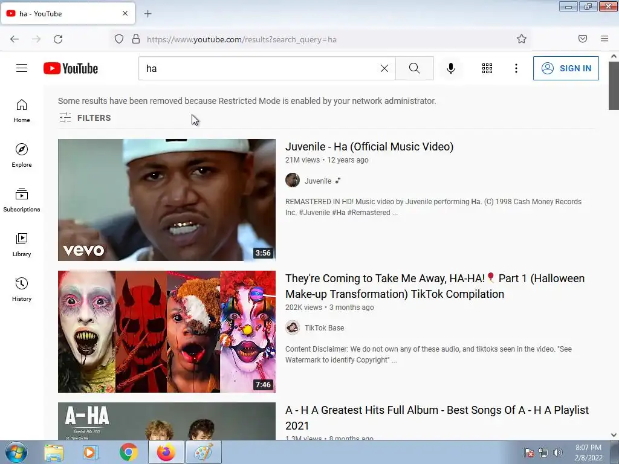Go back with browser back arrow

pos(15,39)
